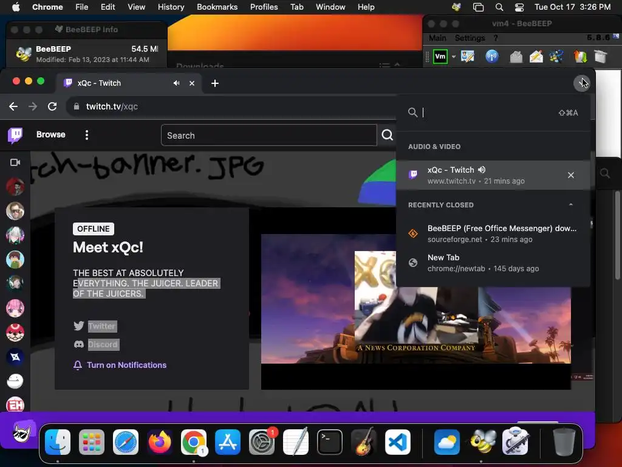
Task: Click the Vm status icon in BeeBEEP
Action: click(440, 57)
